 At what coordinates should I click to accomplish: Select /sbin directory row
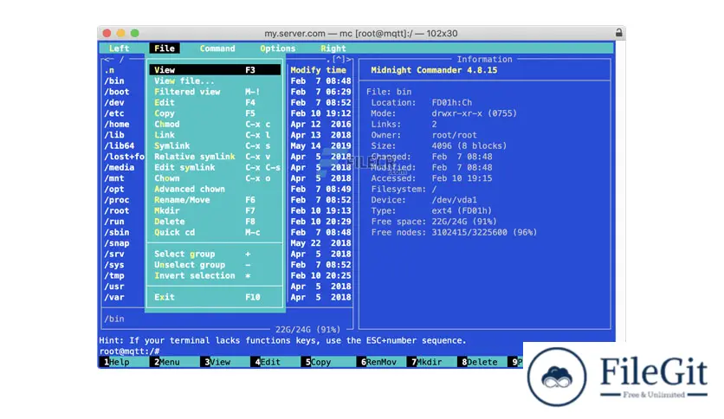point(116,233)
